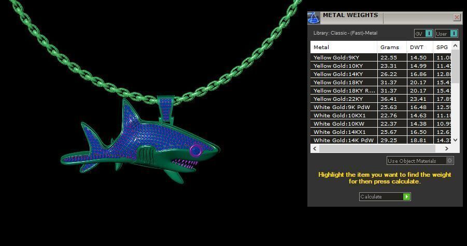Sort by Metal column header
The width and height of the screenshot is (467, 246).
pyautogui.click(x=344, y=47)
